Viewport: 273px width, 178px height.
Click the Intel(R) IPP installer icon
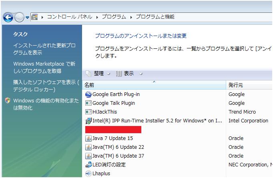point(88,121)
